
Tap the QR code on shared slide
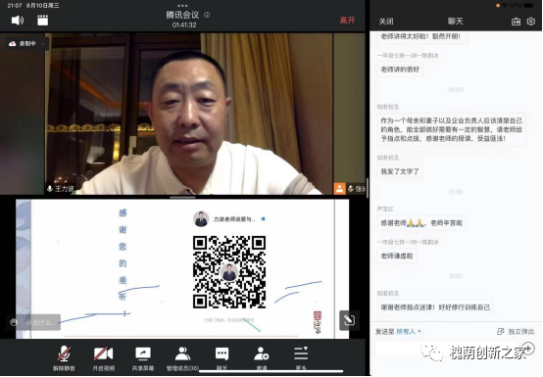(229, 272)
